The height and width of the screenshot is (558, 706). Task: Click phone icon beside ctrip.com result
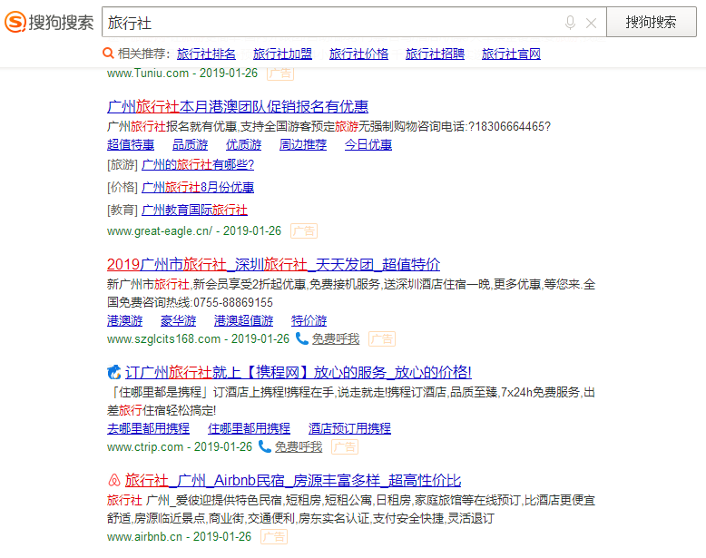pyautogui.click(x=264, y=446)
